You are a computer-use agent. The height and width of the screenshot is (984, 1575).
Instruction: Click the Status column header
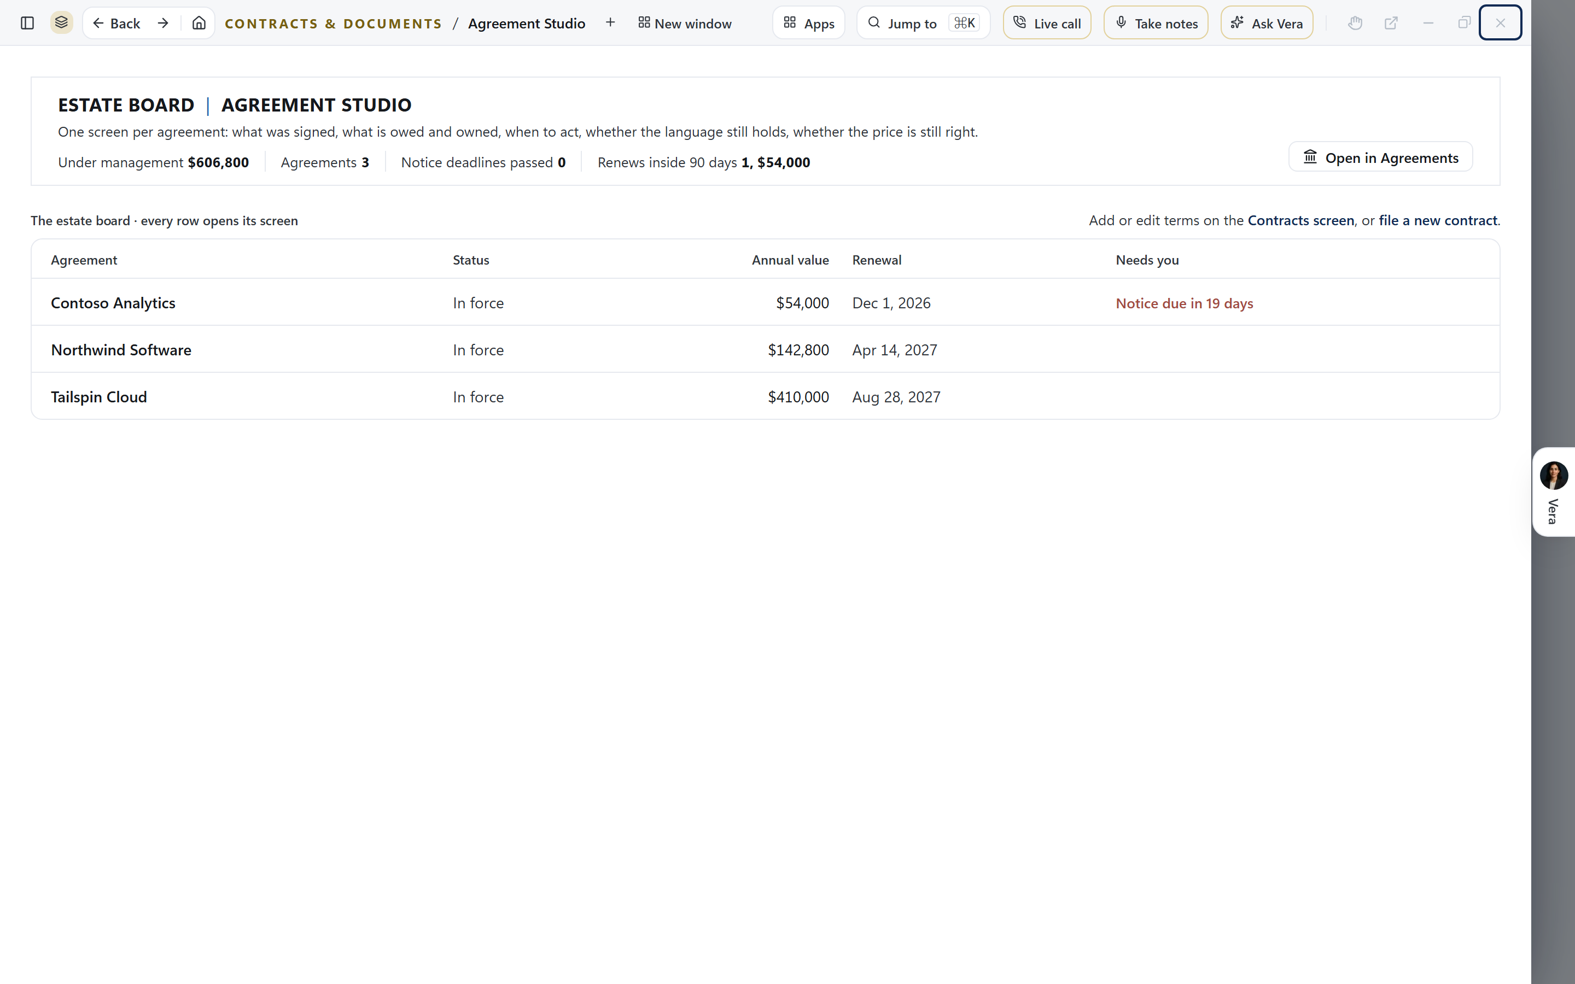tap(470, 260)
